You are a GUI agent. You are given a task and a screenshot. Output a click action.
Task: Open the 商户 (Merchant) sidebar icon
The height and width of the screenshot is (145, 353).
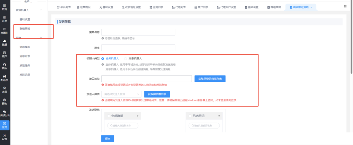(4, 54)
